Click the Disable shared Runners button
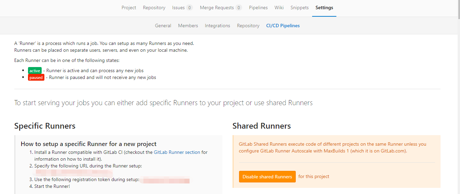 coord(267,177)
